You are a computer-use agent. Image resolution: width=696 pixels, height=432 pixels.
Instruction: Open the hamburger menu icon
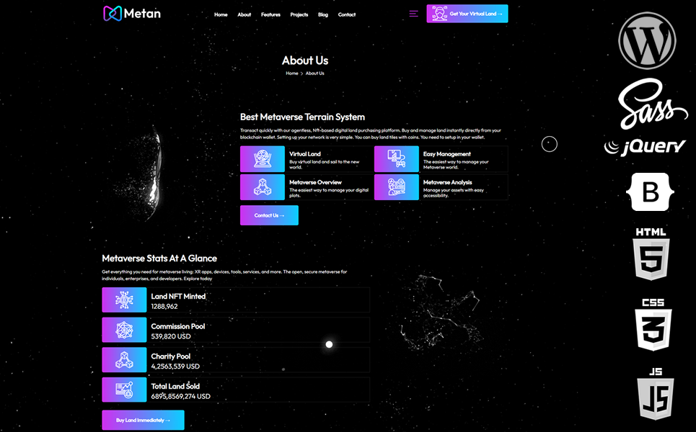413,14
